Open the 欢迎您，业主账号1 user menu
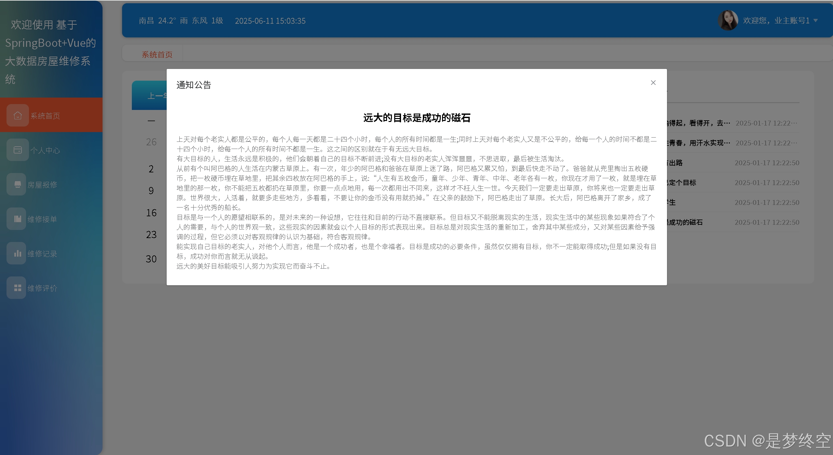 (776, 20)
